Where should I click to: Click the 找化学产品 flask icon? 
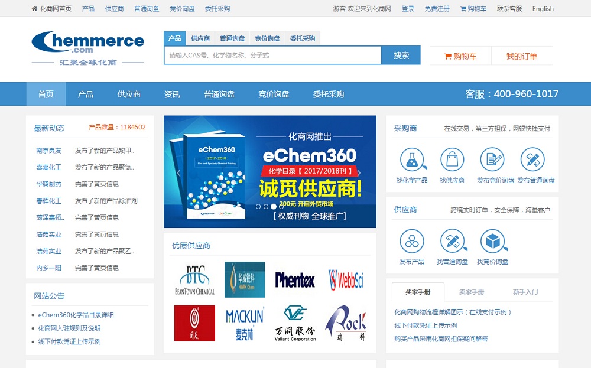pyautogui.click(x=413, y=159)
